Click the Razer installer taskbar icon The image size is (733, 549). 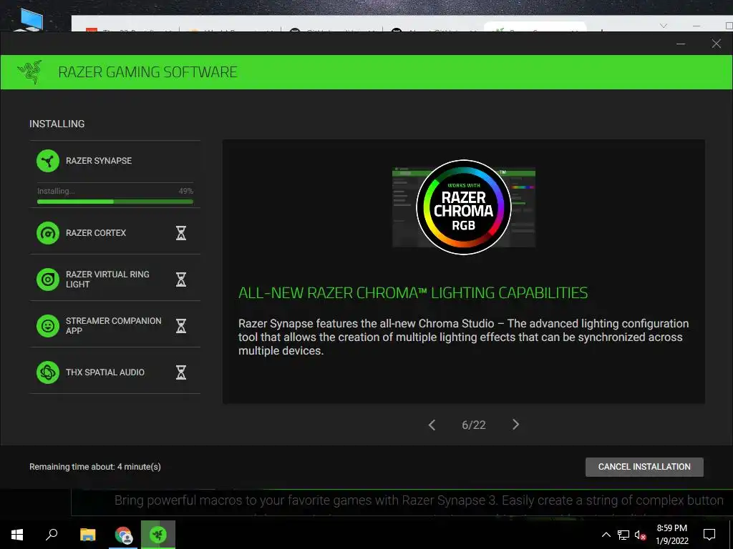158,535
